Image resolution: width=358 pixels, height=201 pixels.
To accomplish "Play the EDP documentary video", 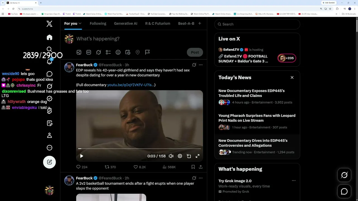I will [81, 156].
